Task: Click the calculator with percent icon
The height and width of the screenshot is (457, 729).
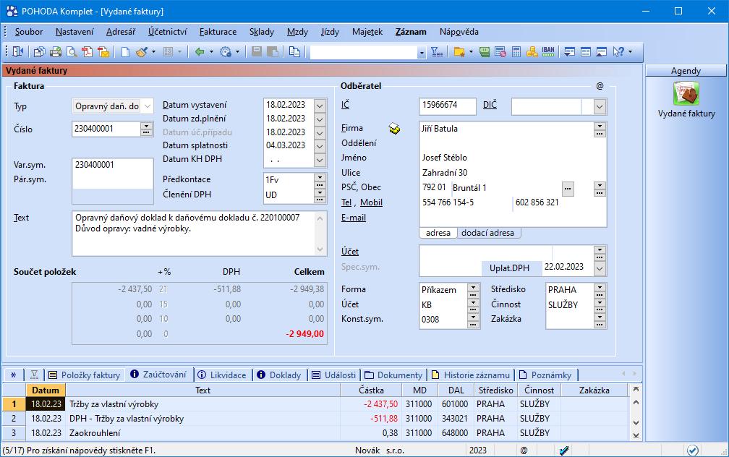Action: [500, 51]
